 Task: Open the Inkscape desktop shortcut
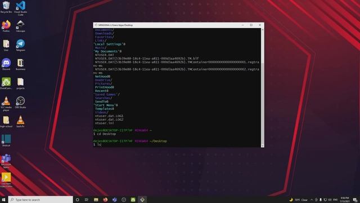coord(20,26)
